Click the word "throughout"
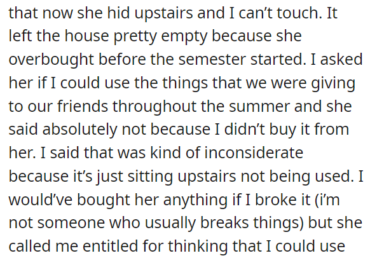The image size is (370, 258). (154, 106)
